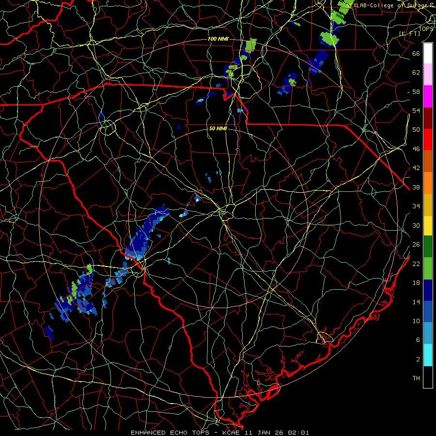Image resolution: width=436 pixels, height=436 pixels.
Task: Click the legend value 14
Action: pos(416,302)
